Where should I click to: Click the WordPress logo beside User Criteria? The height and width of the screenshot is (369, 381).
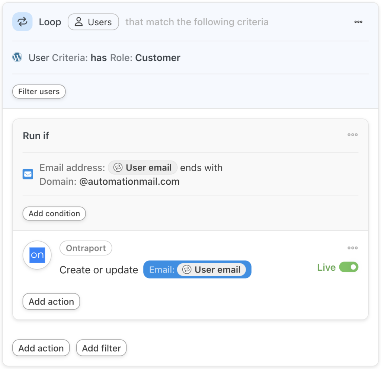coord(17,57)
